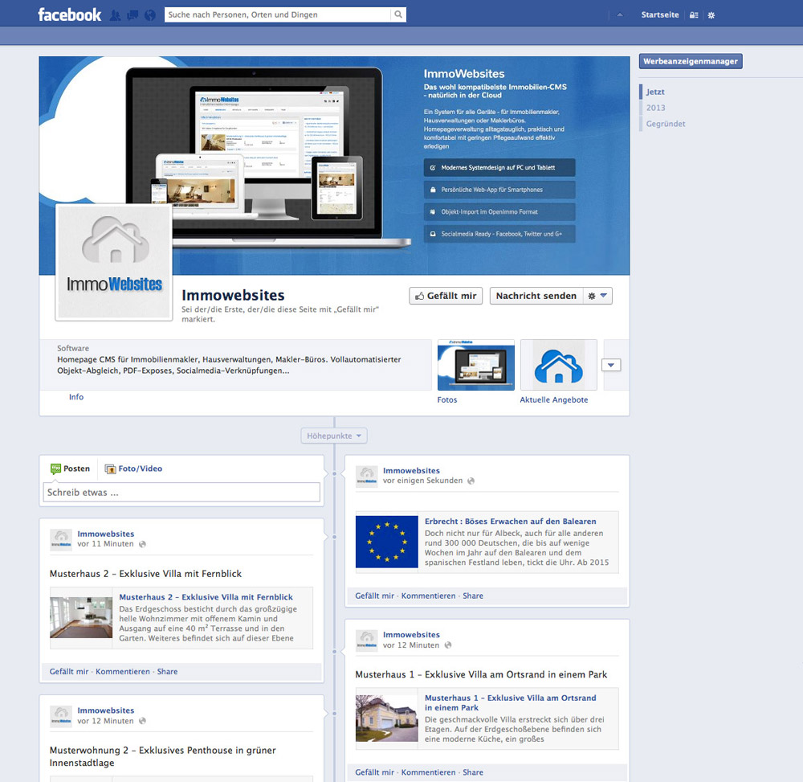The image size is (803, 782).
Task: Click the search magnifier button
Action: [x=398, y=14]
